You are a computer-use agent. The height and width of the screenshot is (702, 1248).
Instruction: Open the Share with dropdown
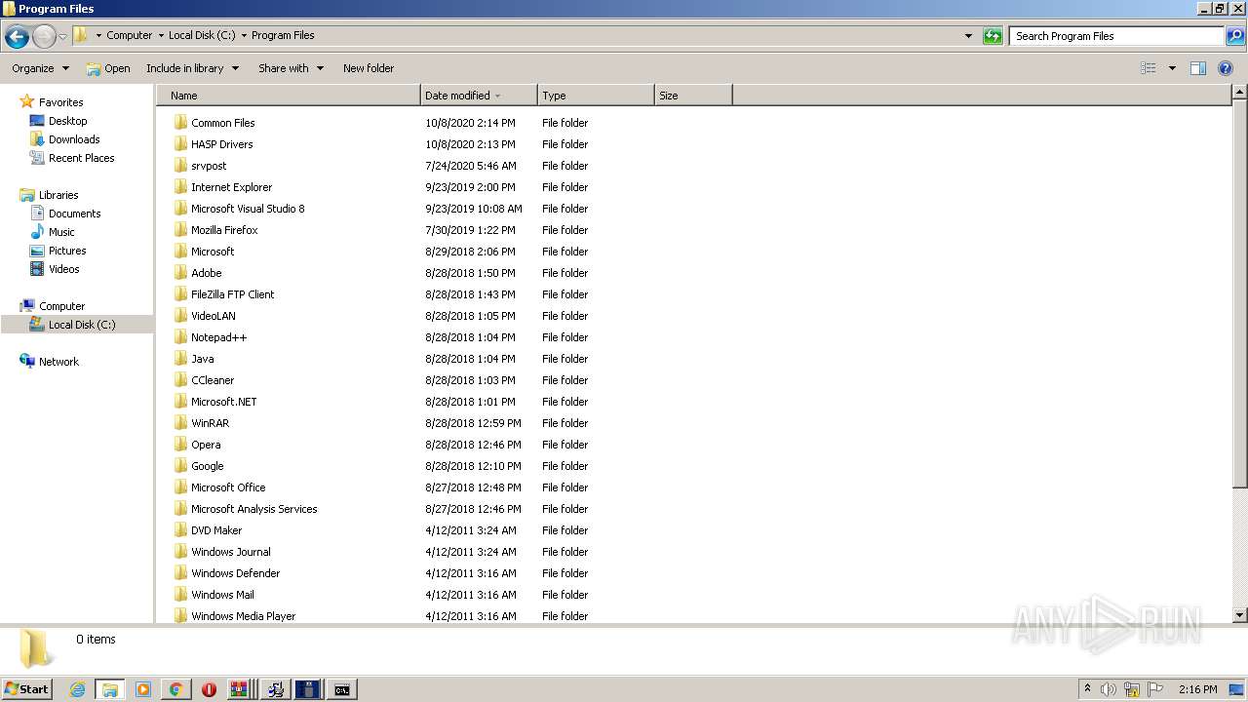(290, 68)
